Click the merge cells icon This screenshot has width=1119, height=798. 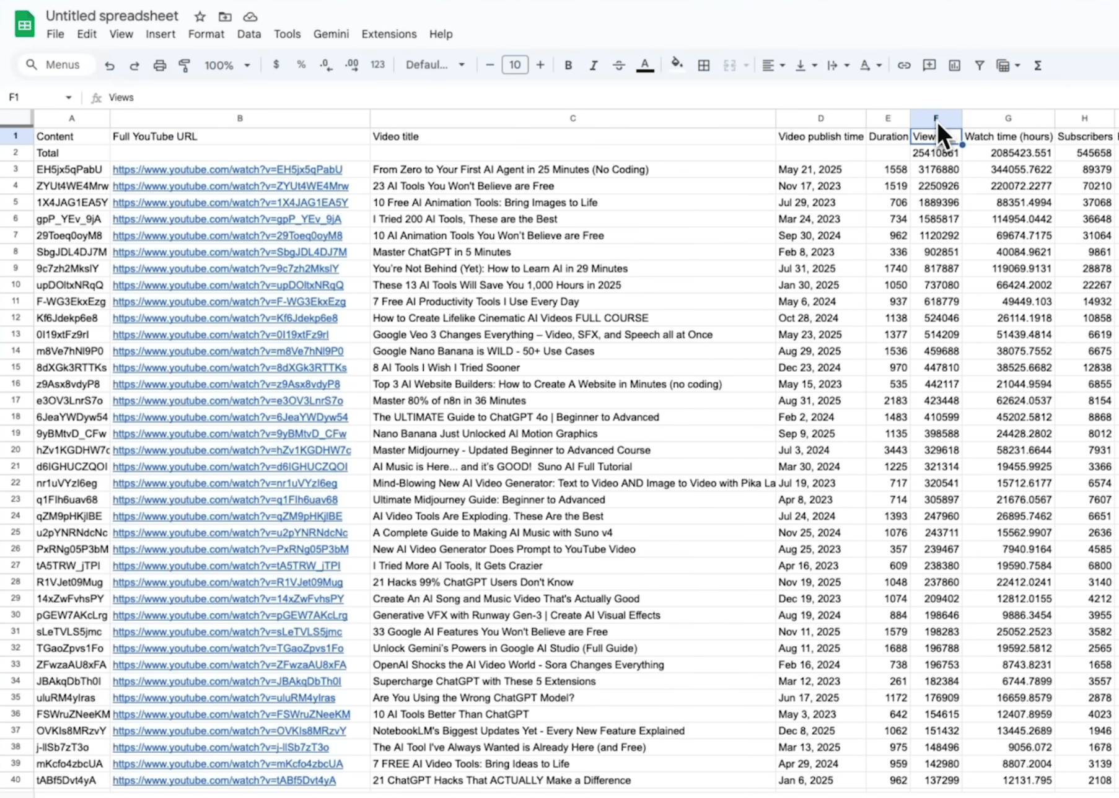pos(730,65)
